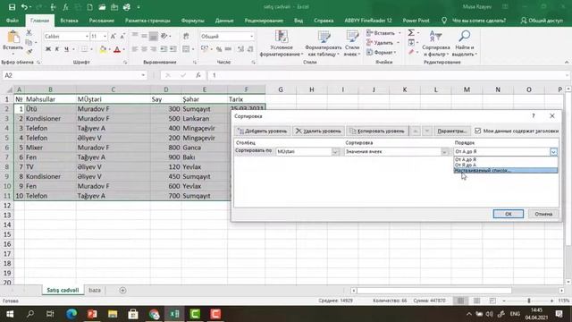Select 'От Я до А' in order list
The height and width of the screenshot is (322, 572).
pos(506,165)
